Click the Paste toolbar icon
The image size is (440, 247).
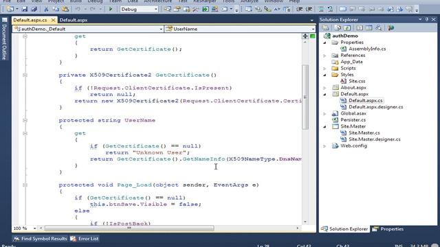coord(65,9)
